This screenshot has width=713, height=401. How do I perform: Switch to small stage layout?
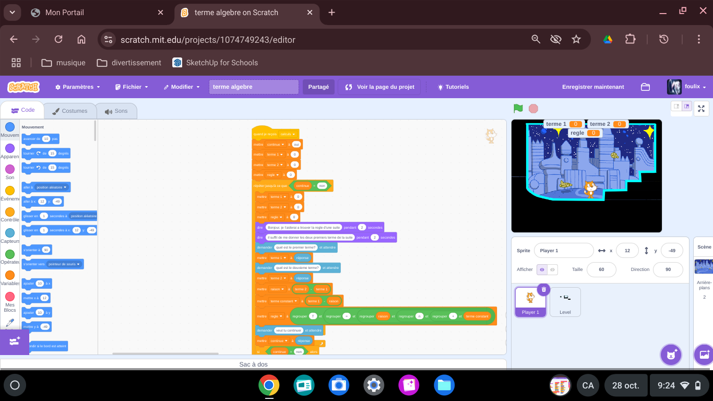click(676, 107)
